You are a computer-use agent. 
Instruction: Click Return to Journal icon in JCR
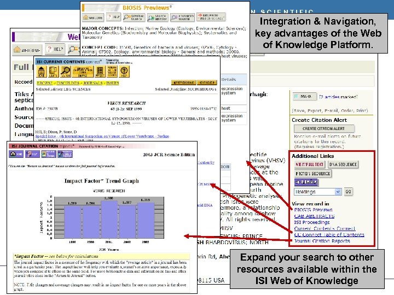pos(49,154)
